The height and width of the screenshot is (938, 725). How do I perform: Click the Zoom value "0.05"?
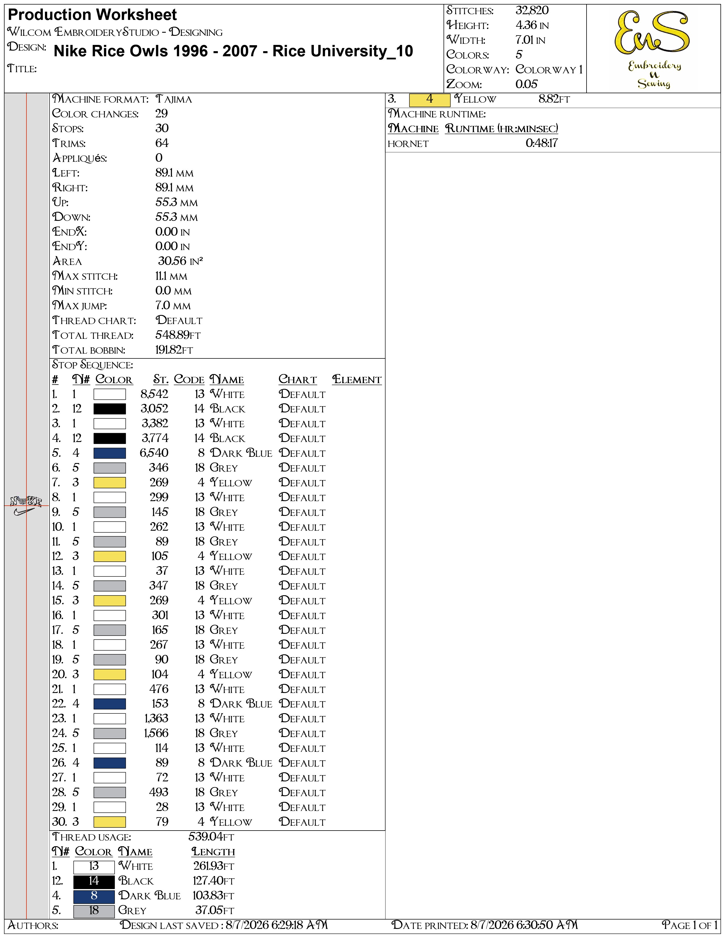(527, 84)
